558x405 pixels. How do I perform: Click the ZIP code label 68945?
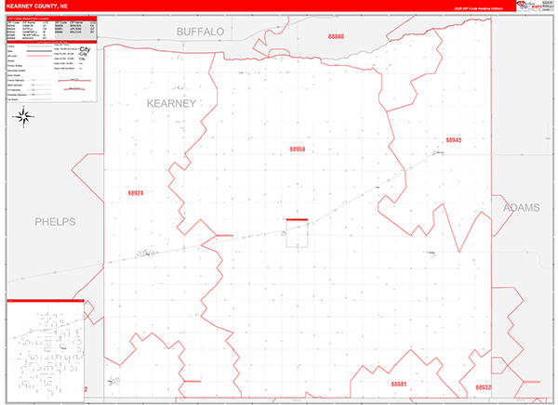[x=454, y=140]
